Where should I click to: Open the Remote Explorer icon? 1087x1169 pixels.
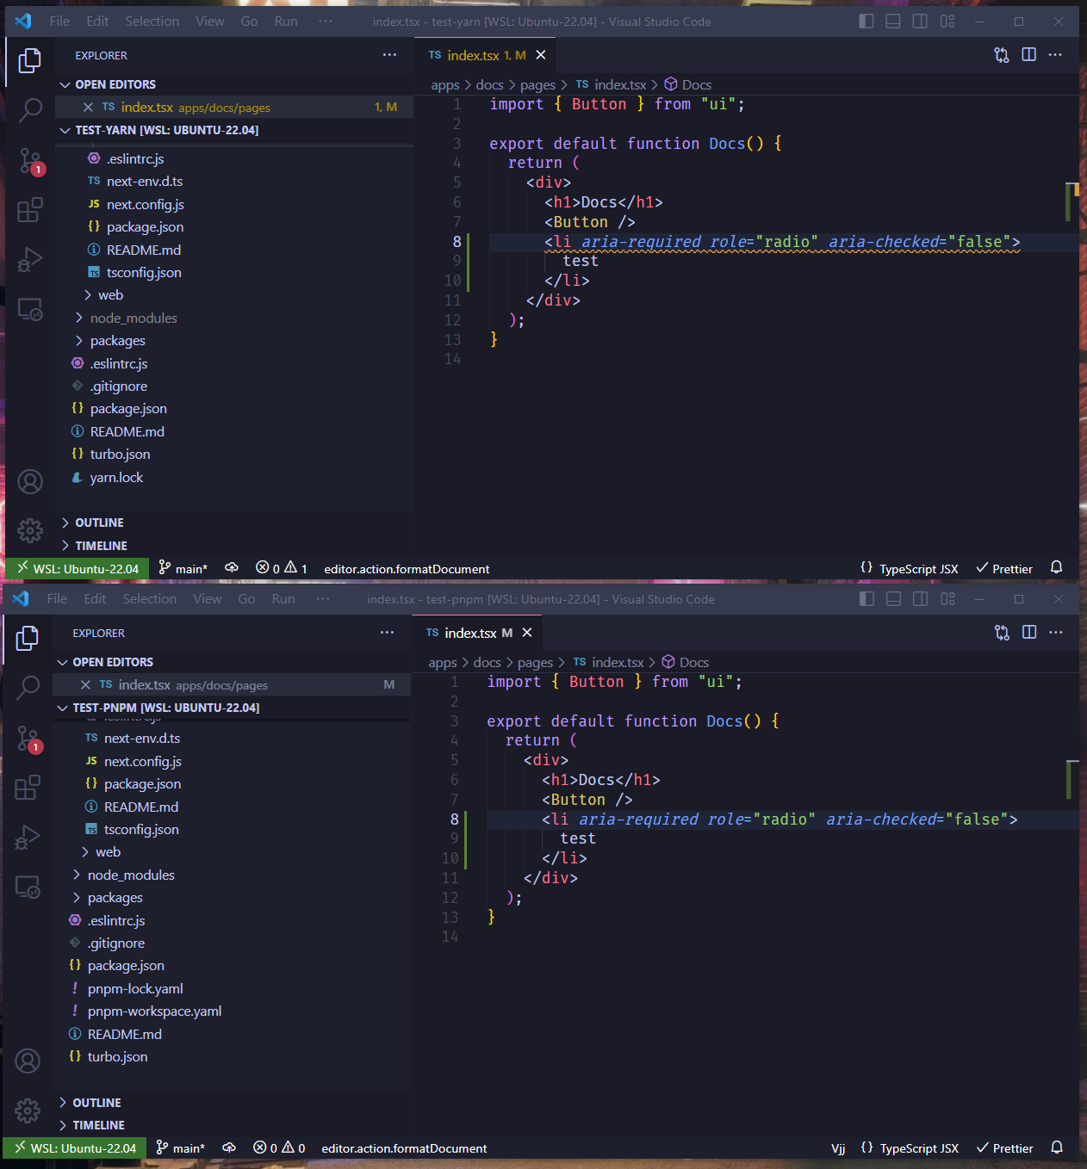click(30, 309)
